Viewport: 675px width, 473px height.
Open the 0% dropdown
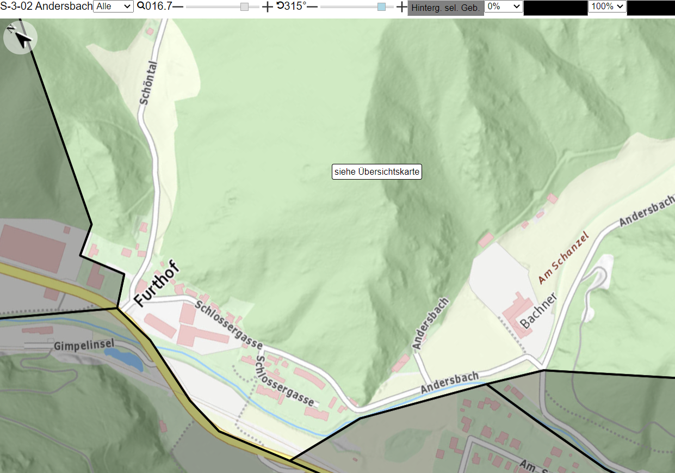tap(504, 7)
